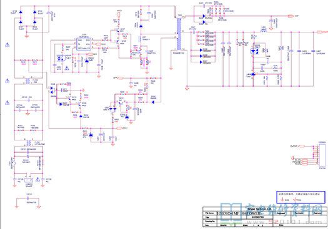Click the AC input connector at the bottom left

click(x=29, y=180)
